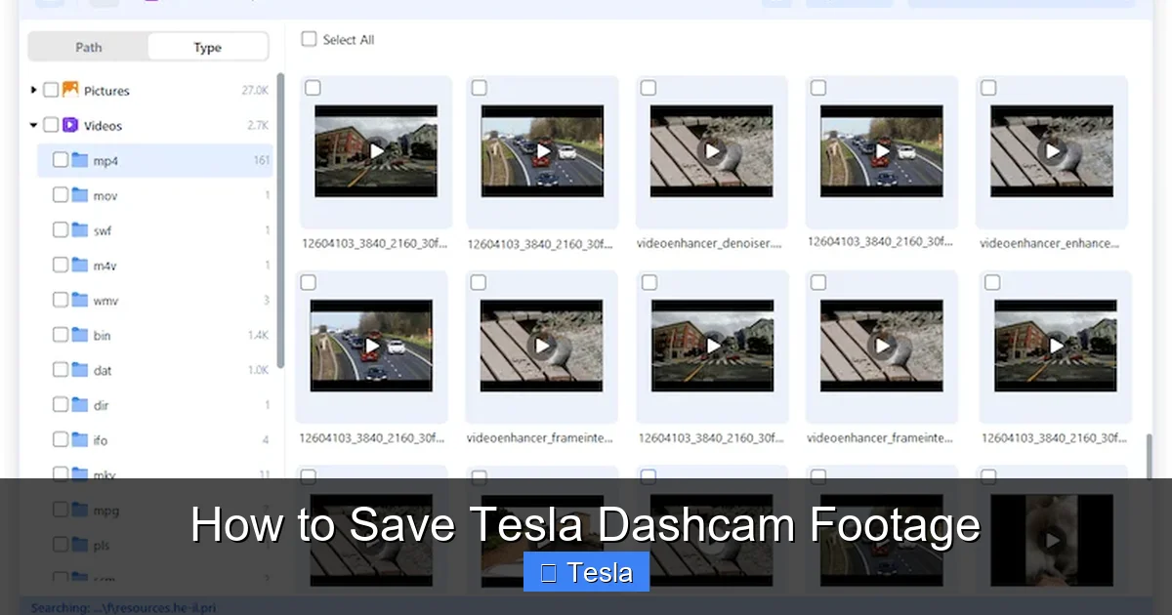This screenshot has width=1172, height=615.
Task: Select the mp4 label in tree
Action: [x=105, y=161]
